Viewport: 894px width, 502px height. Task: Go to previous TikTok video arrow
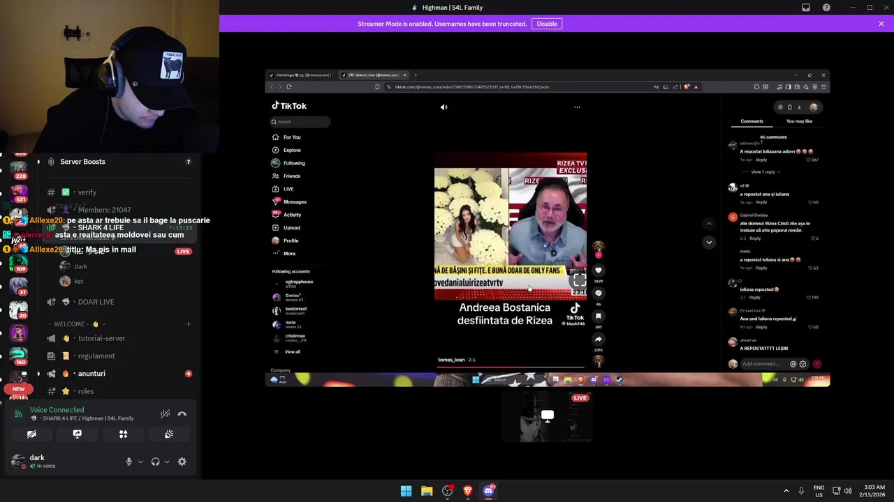tap(709, 224)
